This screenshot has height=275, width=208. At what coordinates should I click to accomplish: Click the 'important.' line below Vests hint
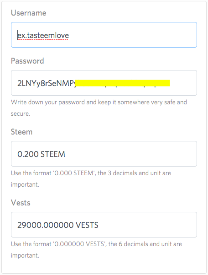(25, 255)
